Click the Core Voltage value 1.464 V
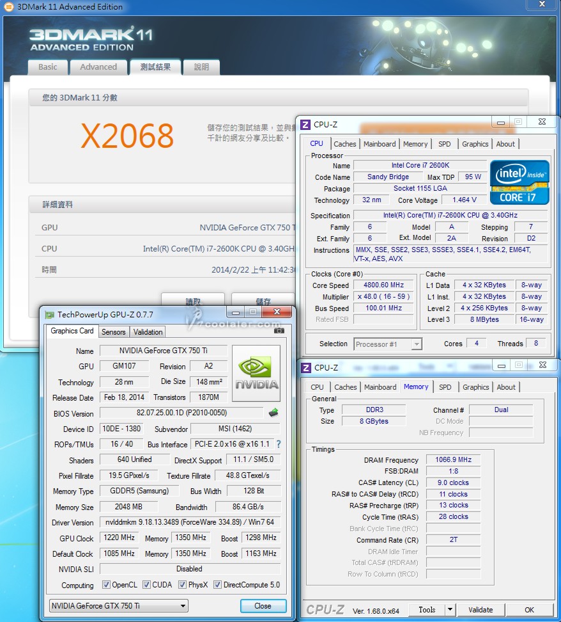561x622 pixels. click(465, 200)
